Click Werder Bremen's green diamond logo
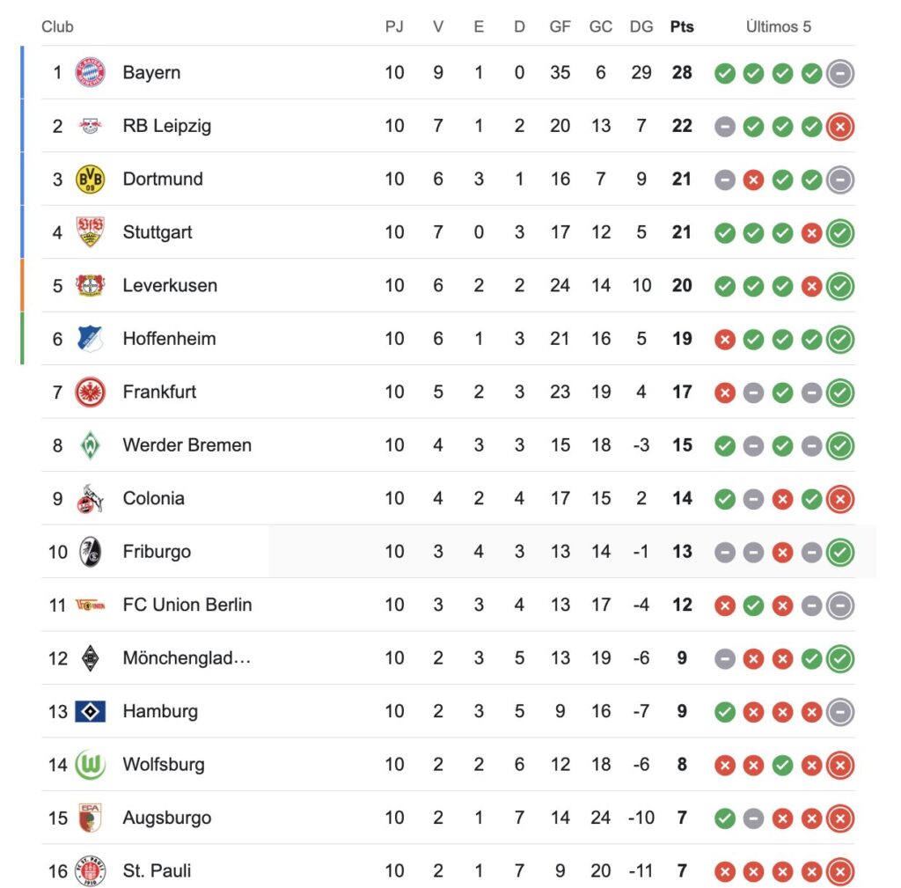The height and width of the screenshot is (888, 901). pos(90,445)
